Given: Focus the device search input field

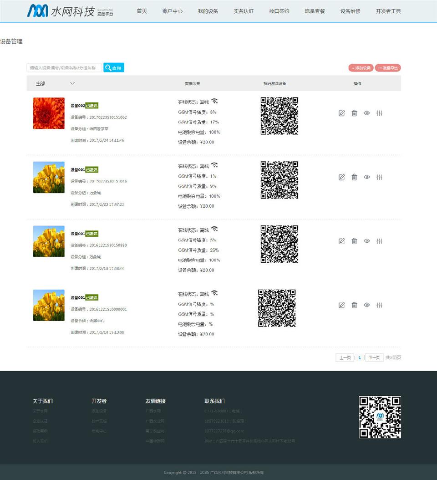Looking at the screenshot, I should (x=64, y=68).
